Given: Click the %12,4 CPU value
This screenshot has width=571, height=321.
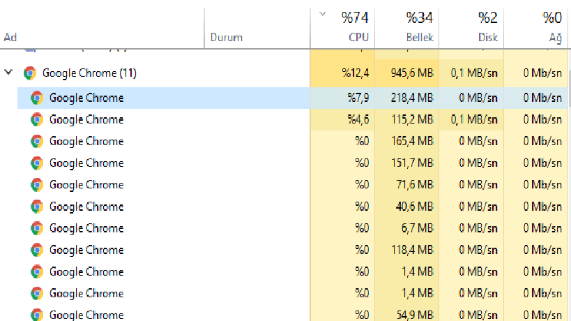Looking at the screenshot, I should 356,73.
